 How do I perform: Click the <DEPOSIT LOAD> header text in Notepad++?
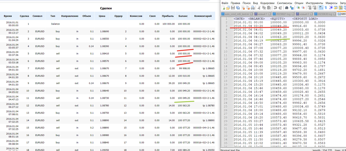(x=305, y=19)
